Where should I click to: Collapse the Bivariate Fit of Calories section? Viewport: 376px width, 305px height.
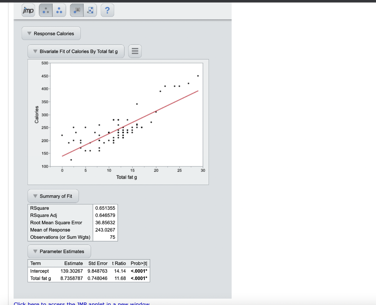click(35, 51)
